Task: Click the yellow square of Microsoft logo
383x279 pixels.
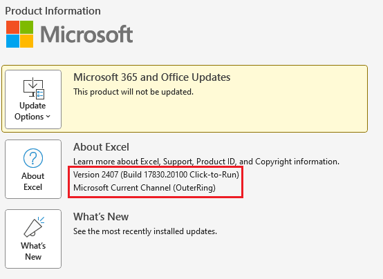Action: [27, 41]
